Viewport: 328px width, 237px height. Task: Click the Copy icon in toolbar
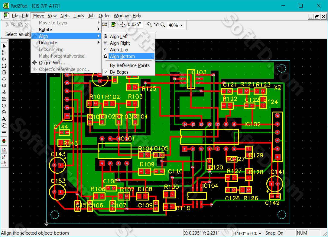click(14, 25)
